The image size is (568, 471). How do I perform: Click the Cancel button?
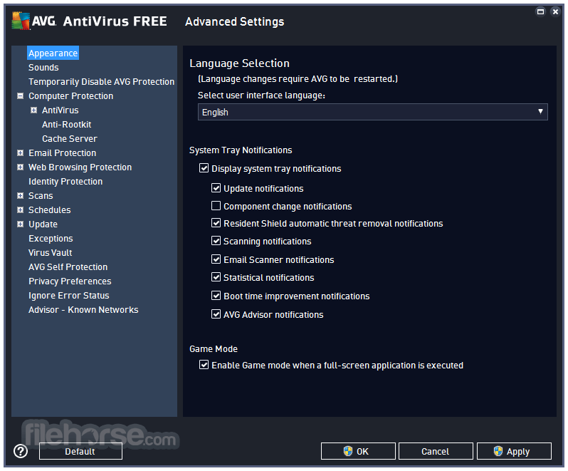pyautogui.click(x=436, y=451)
